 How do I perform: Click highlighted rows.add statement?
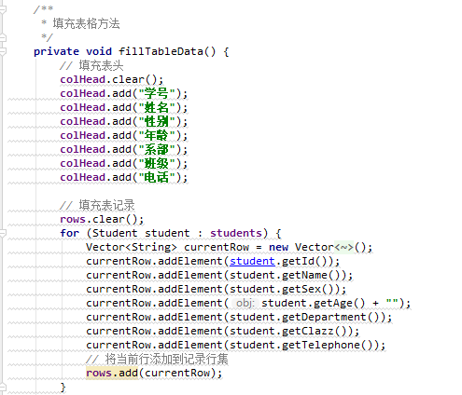154,373
